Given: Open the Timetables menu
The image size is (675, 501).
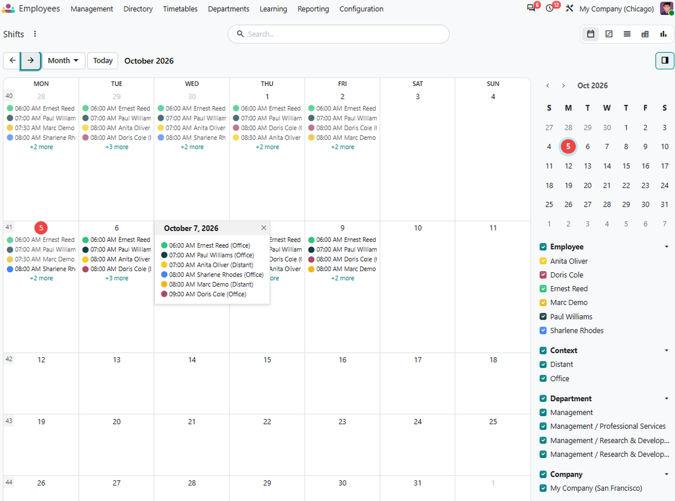Looking at the screenshot, I should tap(180, 8).
